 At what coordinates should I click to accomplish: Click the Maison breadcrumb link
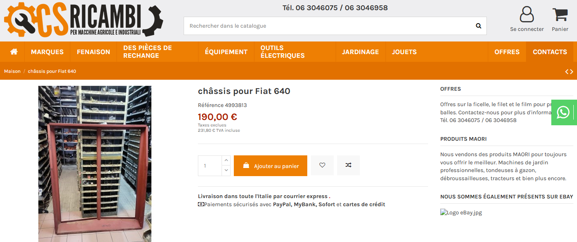tap(12, 72)
